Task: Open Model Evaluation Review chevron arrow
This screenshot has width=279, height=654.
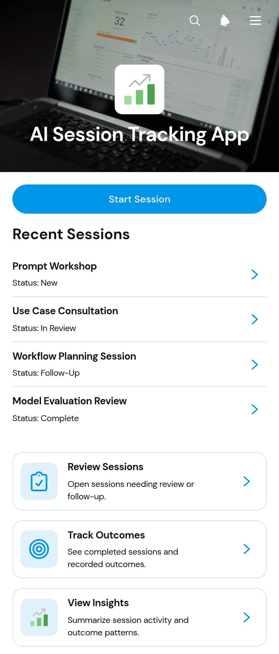Action: [x=255, y=409]
